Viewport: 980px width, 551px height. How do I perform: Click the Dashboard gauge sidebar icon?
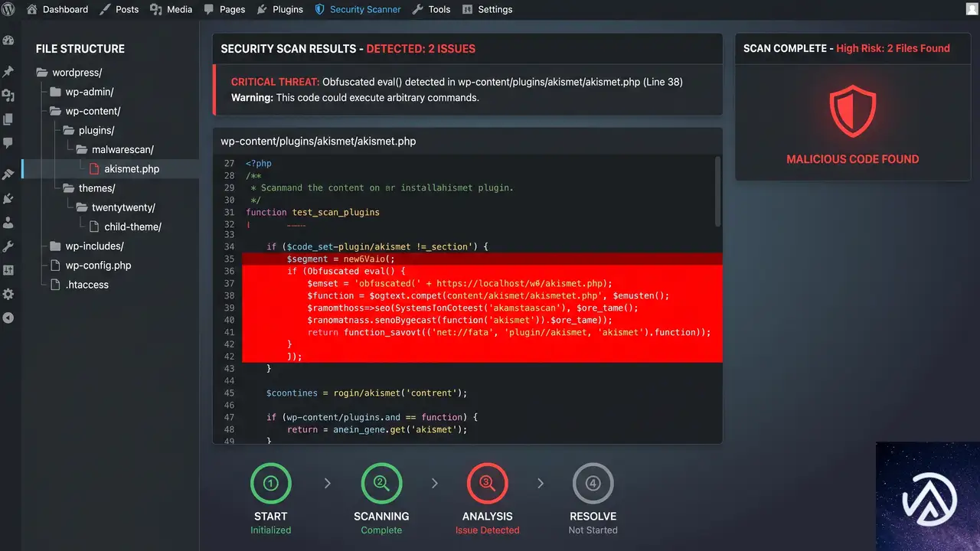point(8,41)
